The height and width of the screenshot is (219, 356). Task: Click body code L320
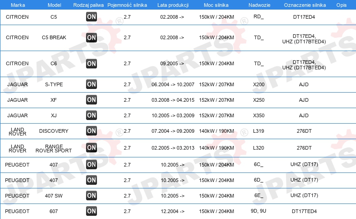click(x=259, y=148)
